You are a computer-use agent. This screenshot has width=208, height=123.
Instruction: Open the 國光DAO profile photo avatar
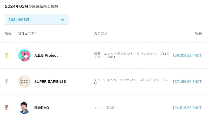coord(24,108)
